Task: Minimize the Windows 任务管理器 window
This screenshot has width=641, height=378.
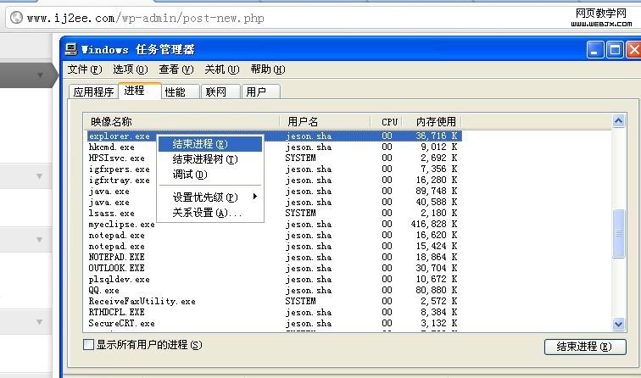Action: click(596, 49)
